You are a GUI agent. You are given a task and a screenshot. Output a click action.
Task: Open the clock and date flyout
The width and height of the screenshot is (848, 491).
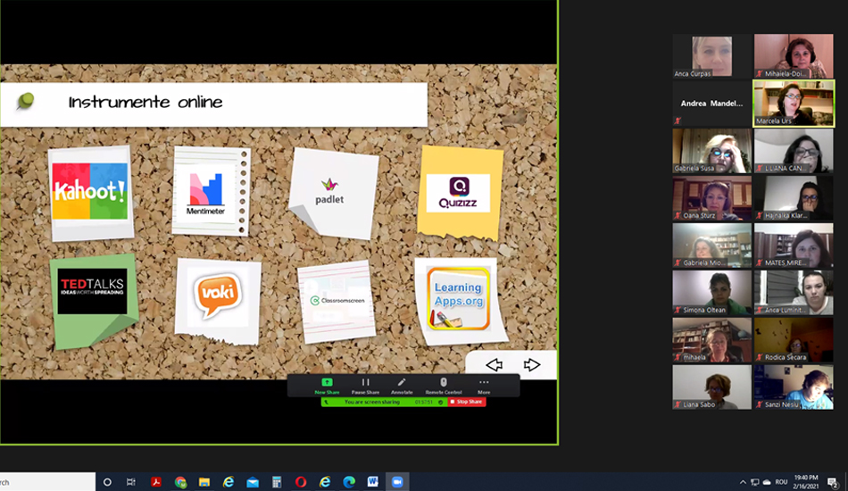(x=806, y=482)
